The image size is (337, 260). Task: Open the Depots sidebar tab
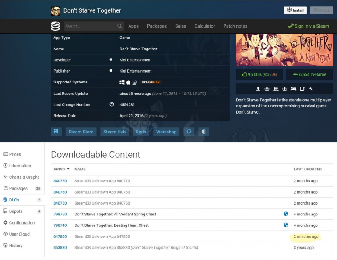(22, 211)
